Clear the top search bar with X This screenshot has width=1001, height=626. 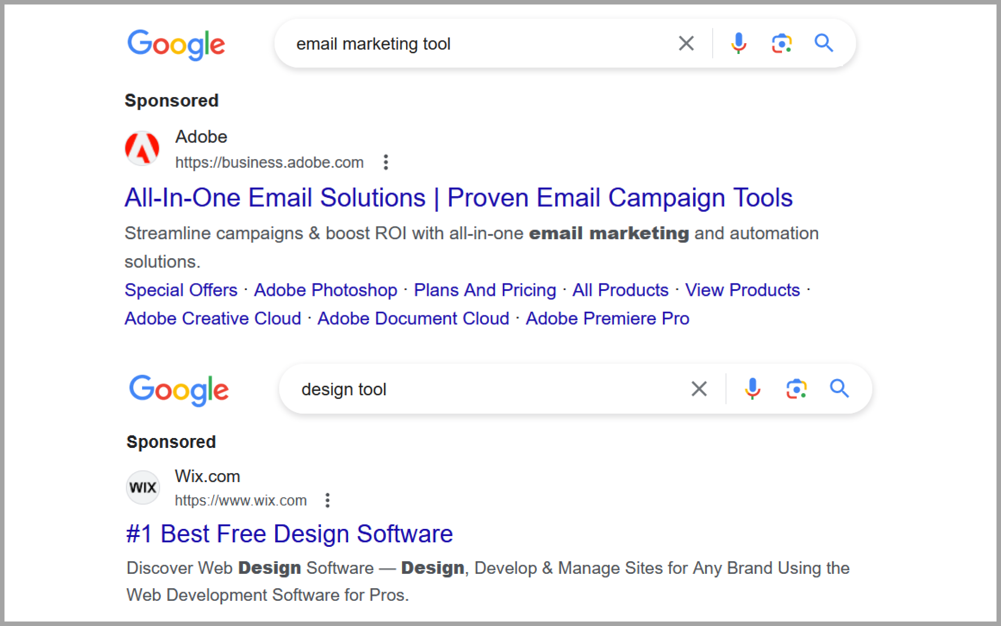[x=686, y=44]
